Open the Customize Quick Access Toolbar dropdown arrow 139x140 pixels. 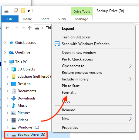(29, 11)
